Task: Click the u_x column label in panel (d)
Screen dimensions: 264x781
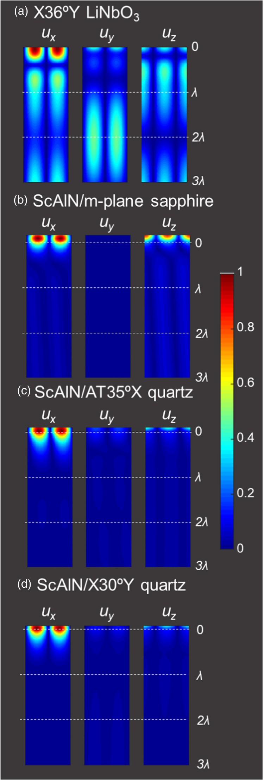Action: [49, 613]
